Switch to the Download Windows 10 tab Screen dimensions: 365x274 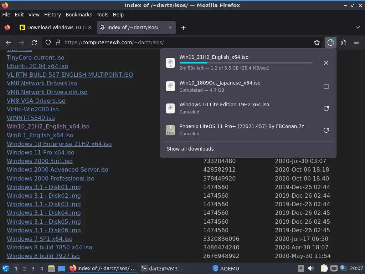pyautogui.click(x=55, y=27)
